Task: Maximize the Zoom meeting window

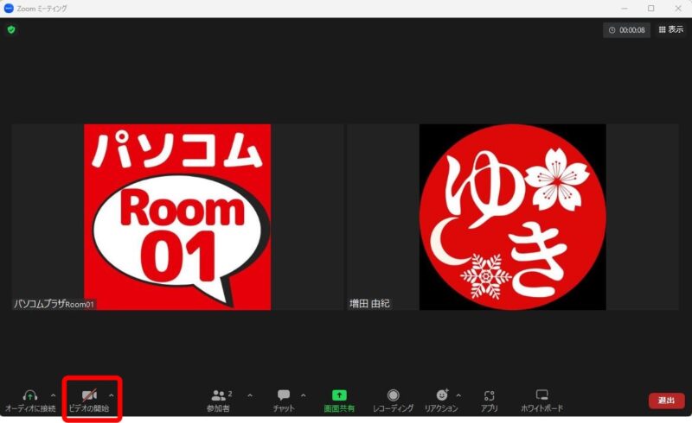Action: click(651, 9)
